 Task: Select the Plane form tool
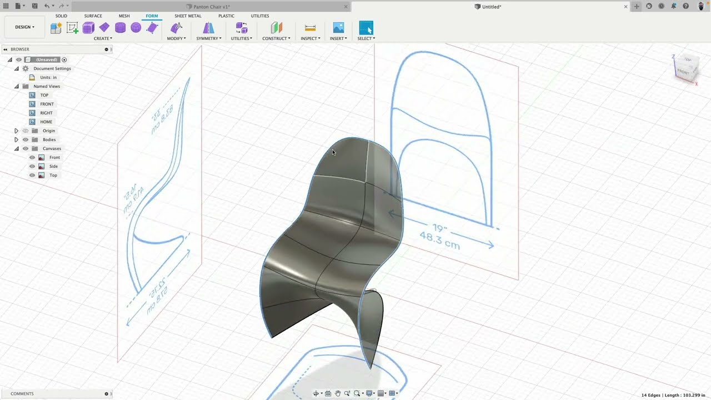tap(104, 28)
